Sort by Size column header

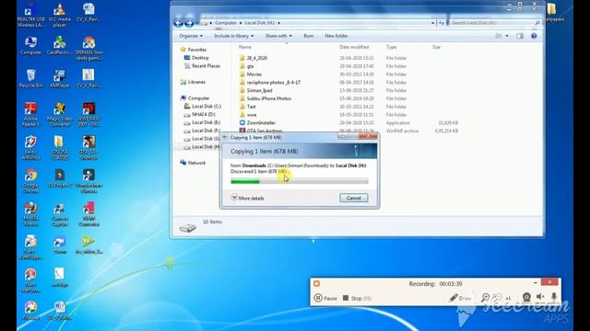point(436,47)
